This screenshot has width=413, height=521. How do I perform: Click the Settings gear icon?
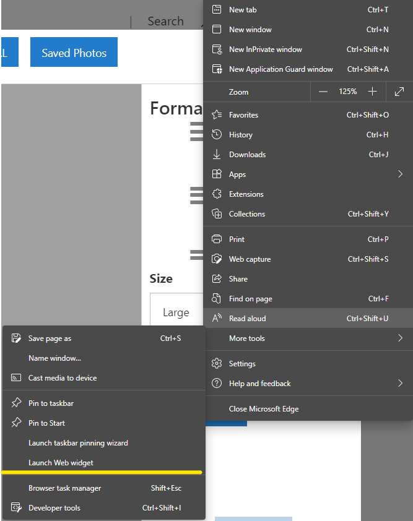pos(217,364)
